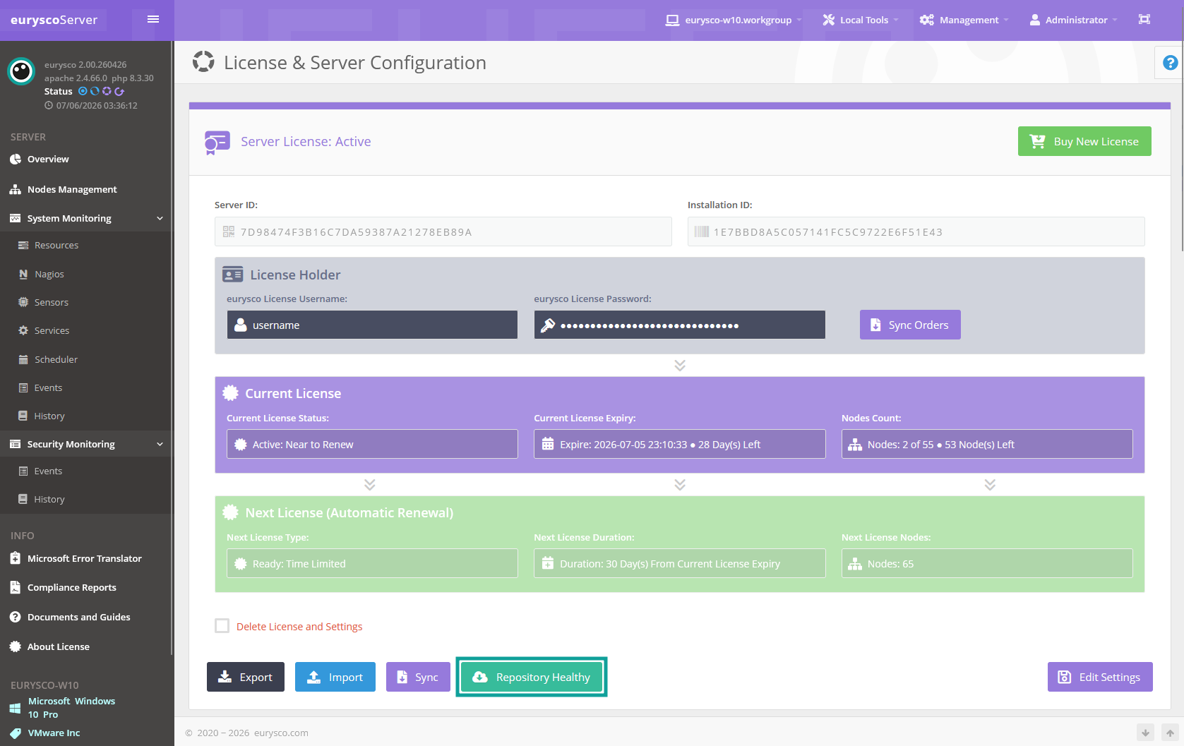Open Microsoft Error Translator
This screenshot has height=746, width=1184.
point(86,558)
